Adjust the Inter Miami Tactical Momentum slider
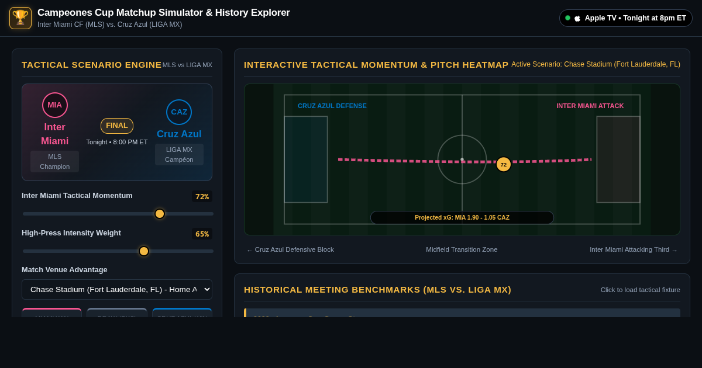 (118, 214)
